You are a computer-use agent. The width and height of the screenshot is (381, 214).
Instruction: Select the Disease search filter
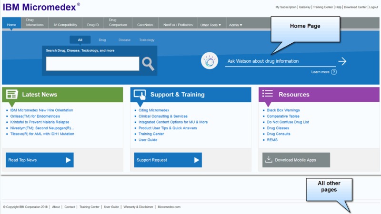coord(124,40)
